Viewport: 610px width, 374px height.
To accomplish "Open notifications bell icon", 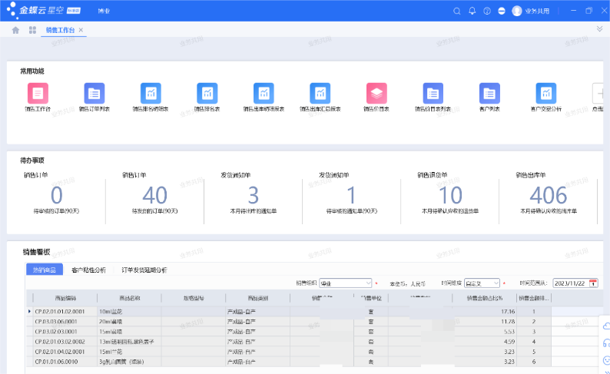I will coord(472,11).
